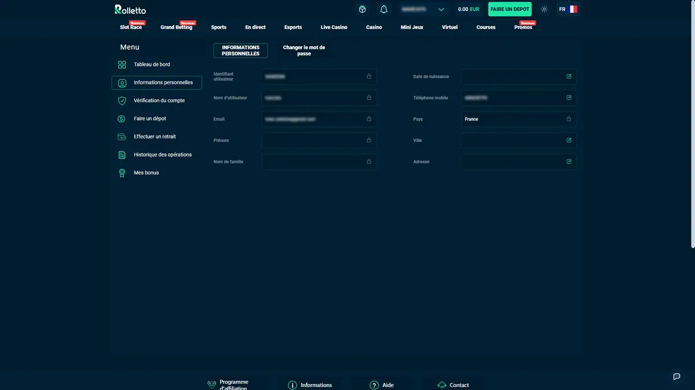Click the cube icon in header
Screen dimensions: 695x390
[362, 9]
